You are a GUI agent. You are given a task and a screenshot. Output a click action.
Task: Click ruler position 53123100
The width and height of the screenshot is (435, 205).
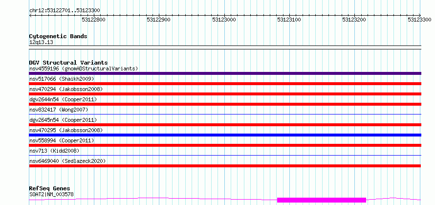[x=289, y=20]
